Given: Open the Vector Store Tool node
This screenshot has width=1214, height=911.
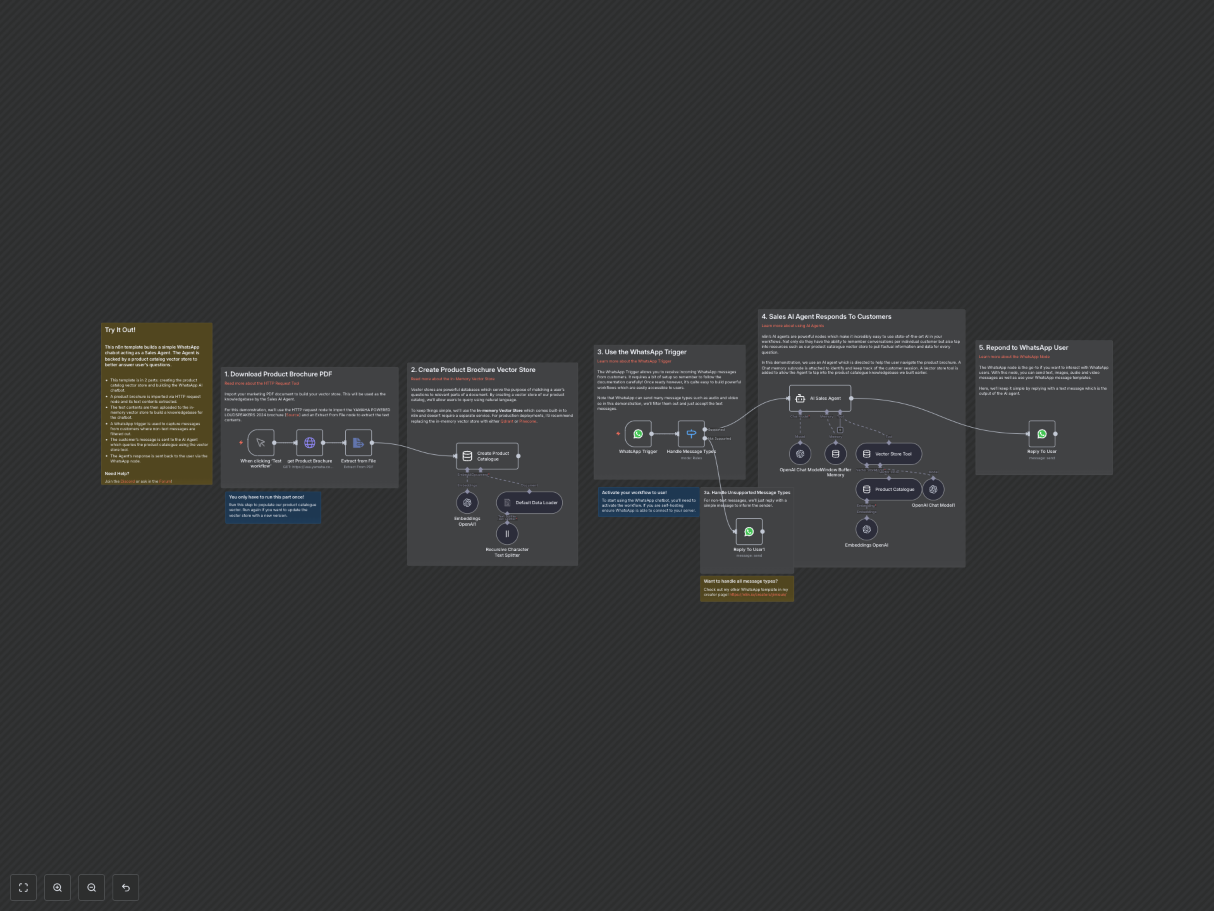Looking at the screenshot, I should click(889, 454).
